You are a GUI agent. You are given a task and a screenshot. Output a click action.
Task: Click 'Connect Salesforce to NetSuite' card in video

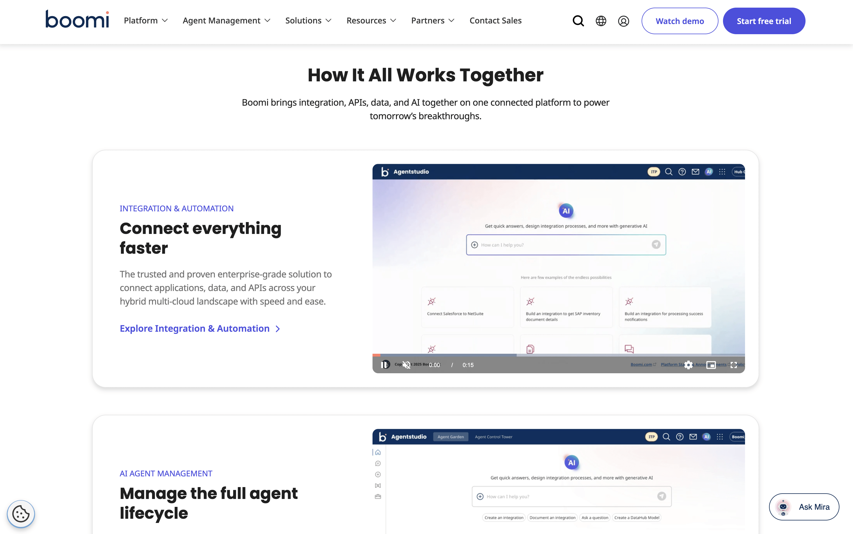coord(467,307)
